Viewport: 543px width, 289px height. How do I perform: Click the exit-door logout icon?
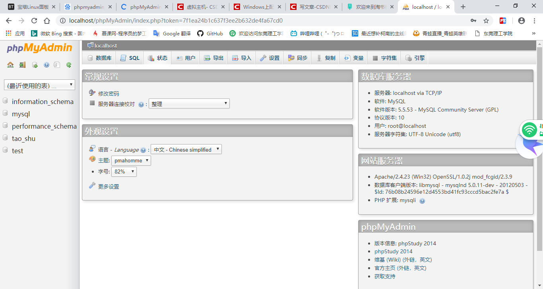click(22, 65)
